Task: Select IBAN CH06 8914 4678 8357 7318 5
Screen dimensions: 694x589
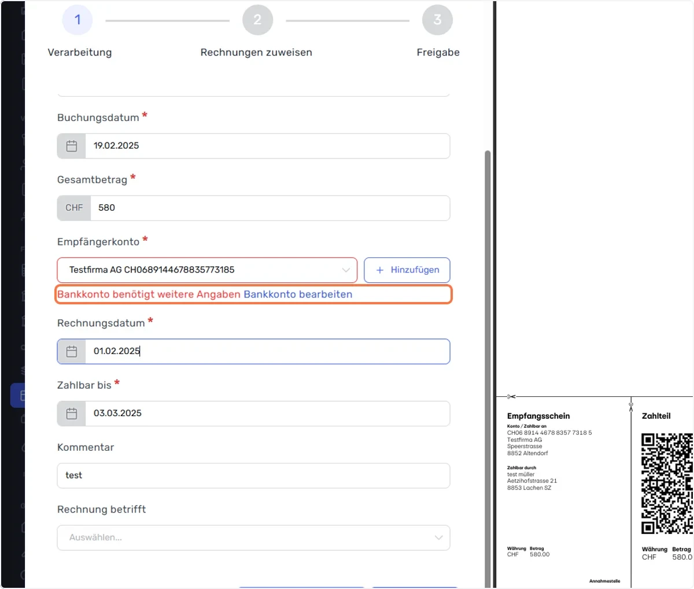Action: [x=549, y=433]
